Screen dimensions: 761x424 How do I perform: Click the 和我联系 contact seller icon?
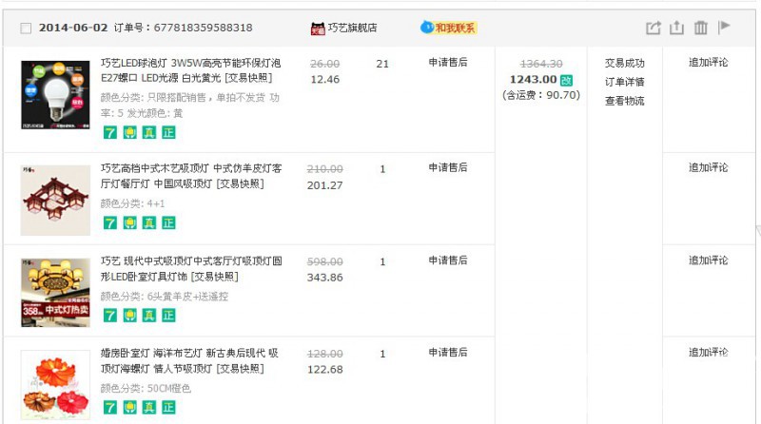448,28
